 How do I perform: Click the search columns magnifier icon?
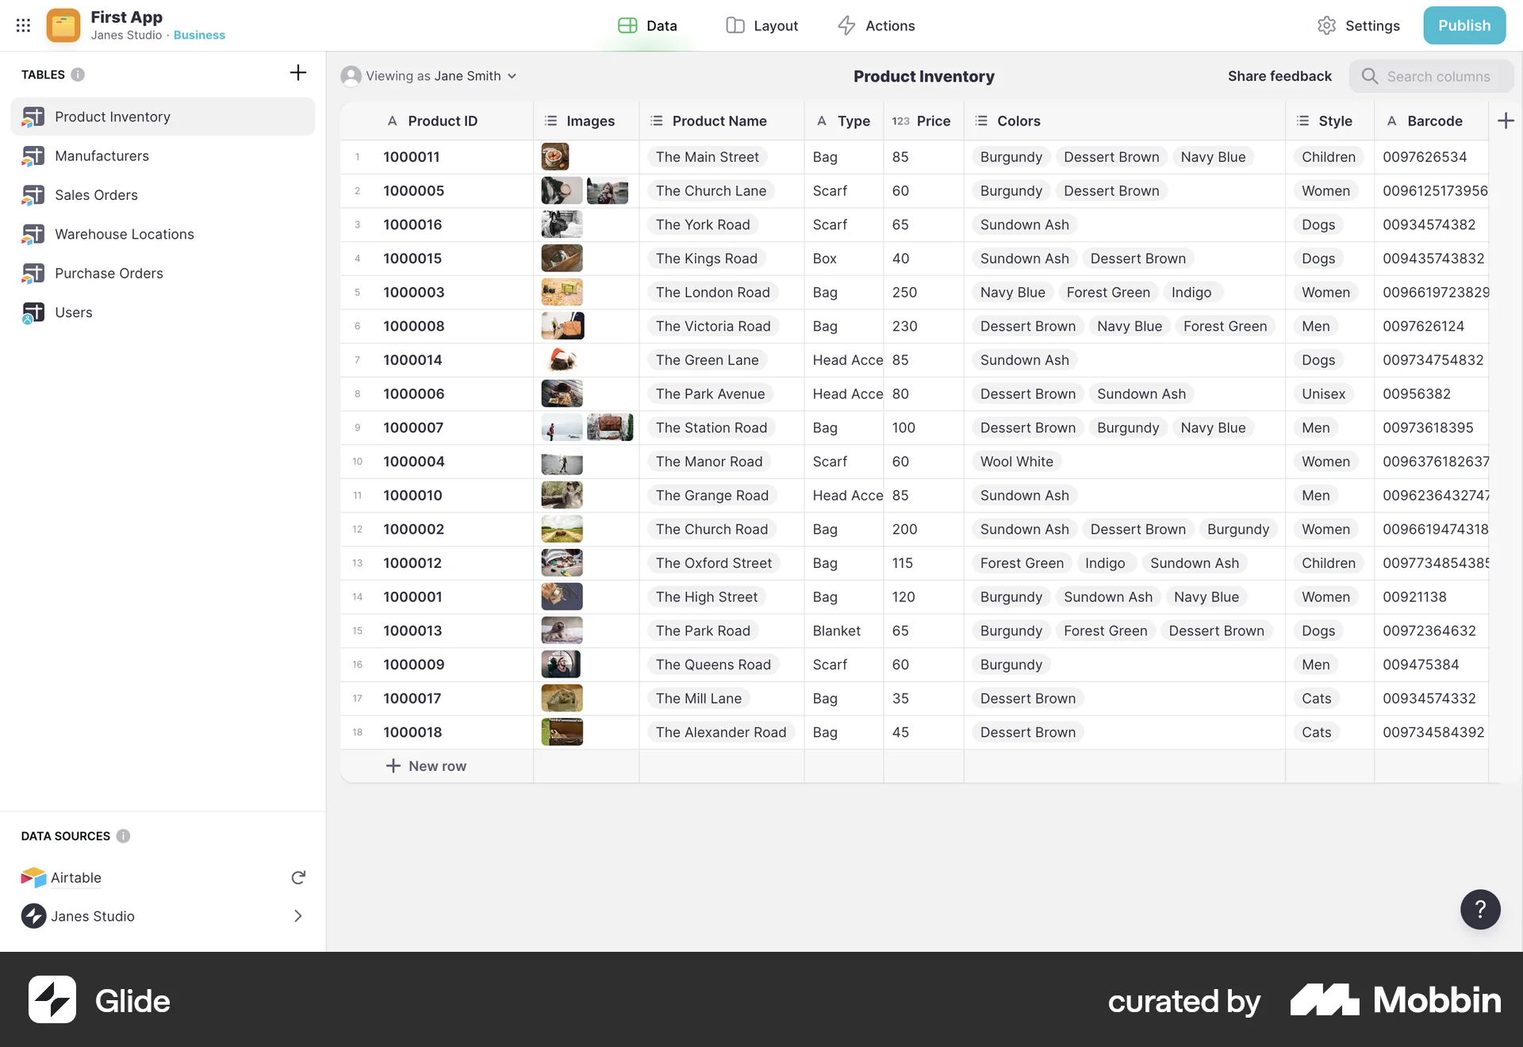1371,76
